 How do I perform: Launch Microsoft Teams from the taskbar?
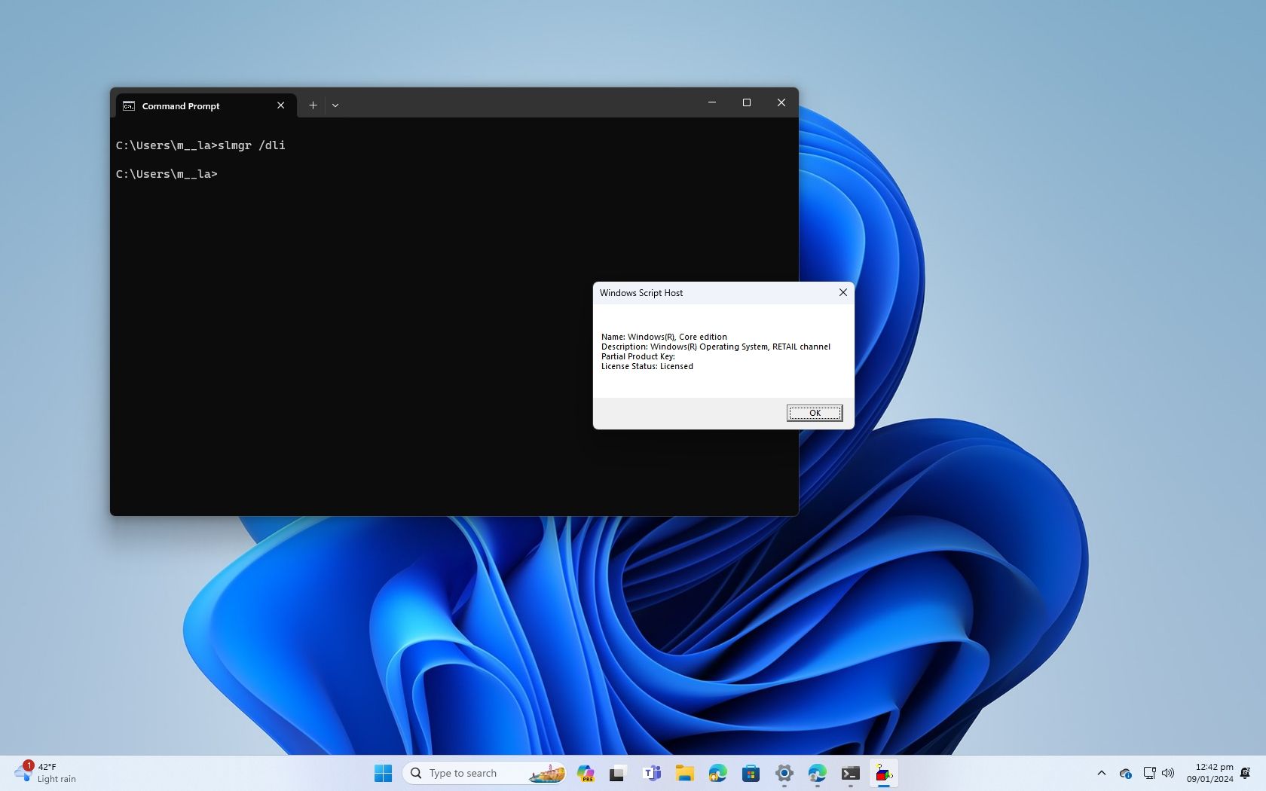[651, 773]
